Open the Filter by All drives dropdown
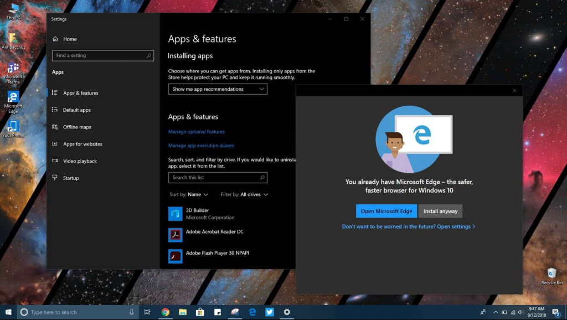This screenshot has height=320, width=567. pos(244,194)
